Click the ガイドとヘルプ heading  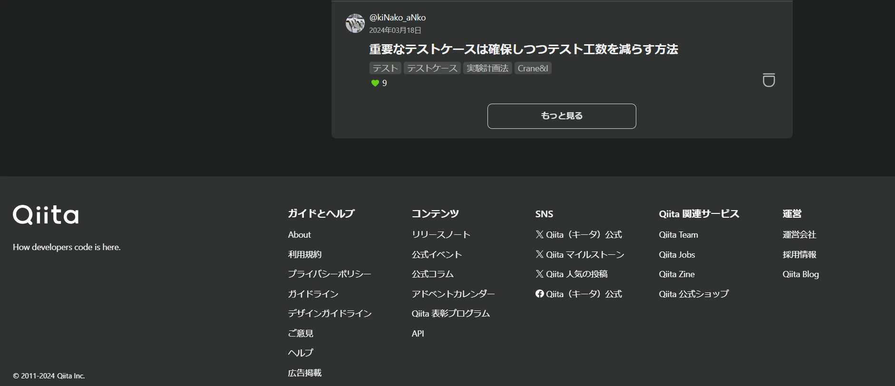tap(321, 214)
